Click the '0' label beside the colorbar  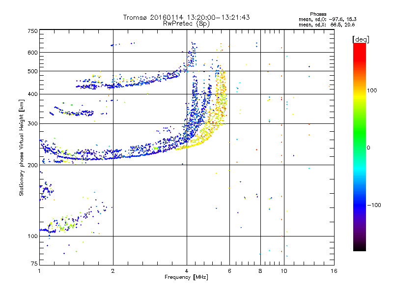[x=368, y=148]
